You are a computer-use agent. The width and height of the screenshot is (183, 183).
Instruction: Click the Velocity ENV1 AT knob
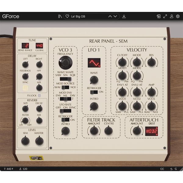point(122,92)
